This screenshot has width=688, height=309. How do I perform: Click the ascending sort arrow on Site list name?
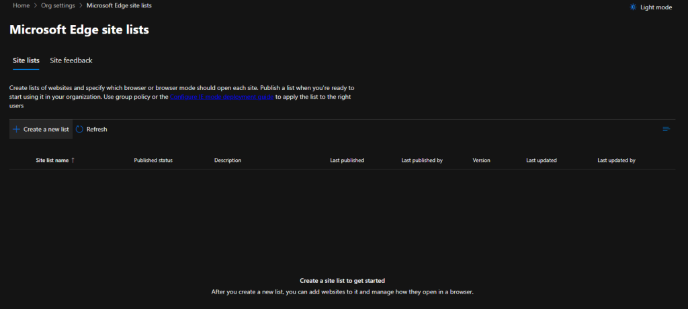(x=73, y=160)
